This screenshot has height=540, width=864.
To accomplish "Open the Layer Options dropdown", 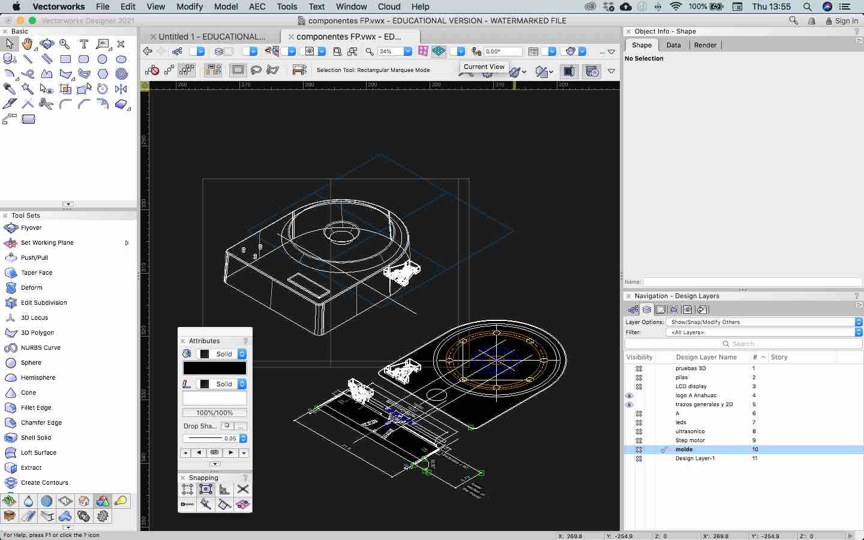I will [764, 322].
